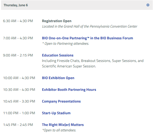Click the Thursday, June 6 header bar

(x=77, y=5)
